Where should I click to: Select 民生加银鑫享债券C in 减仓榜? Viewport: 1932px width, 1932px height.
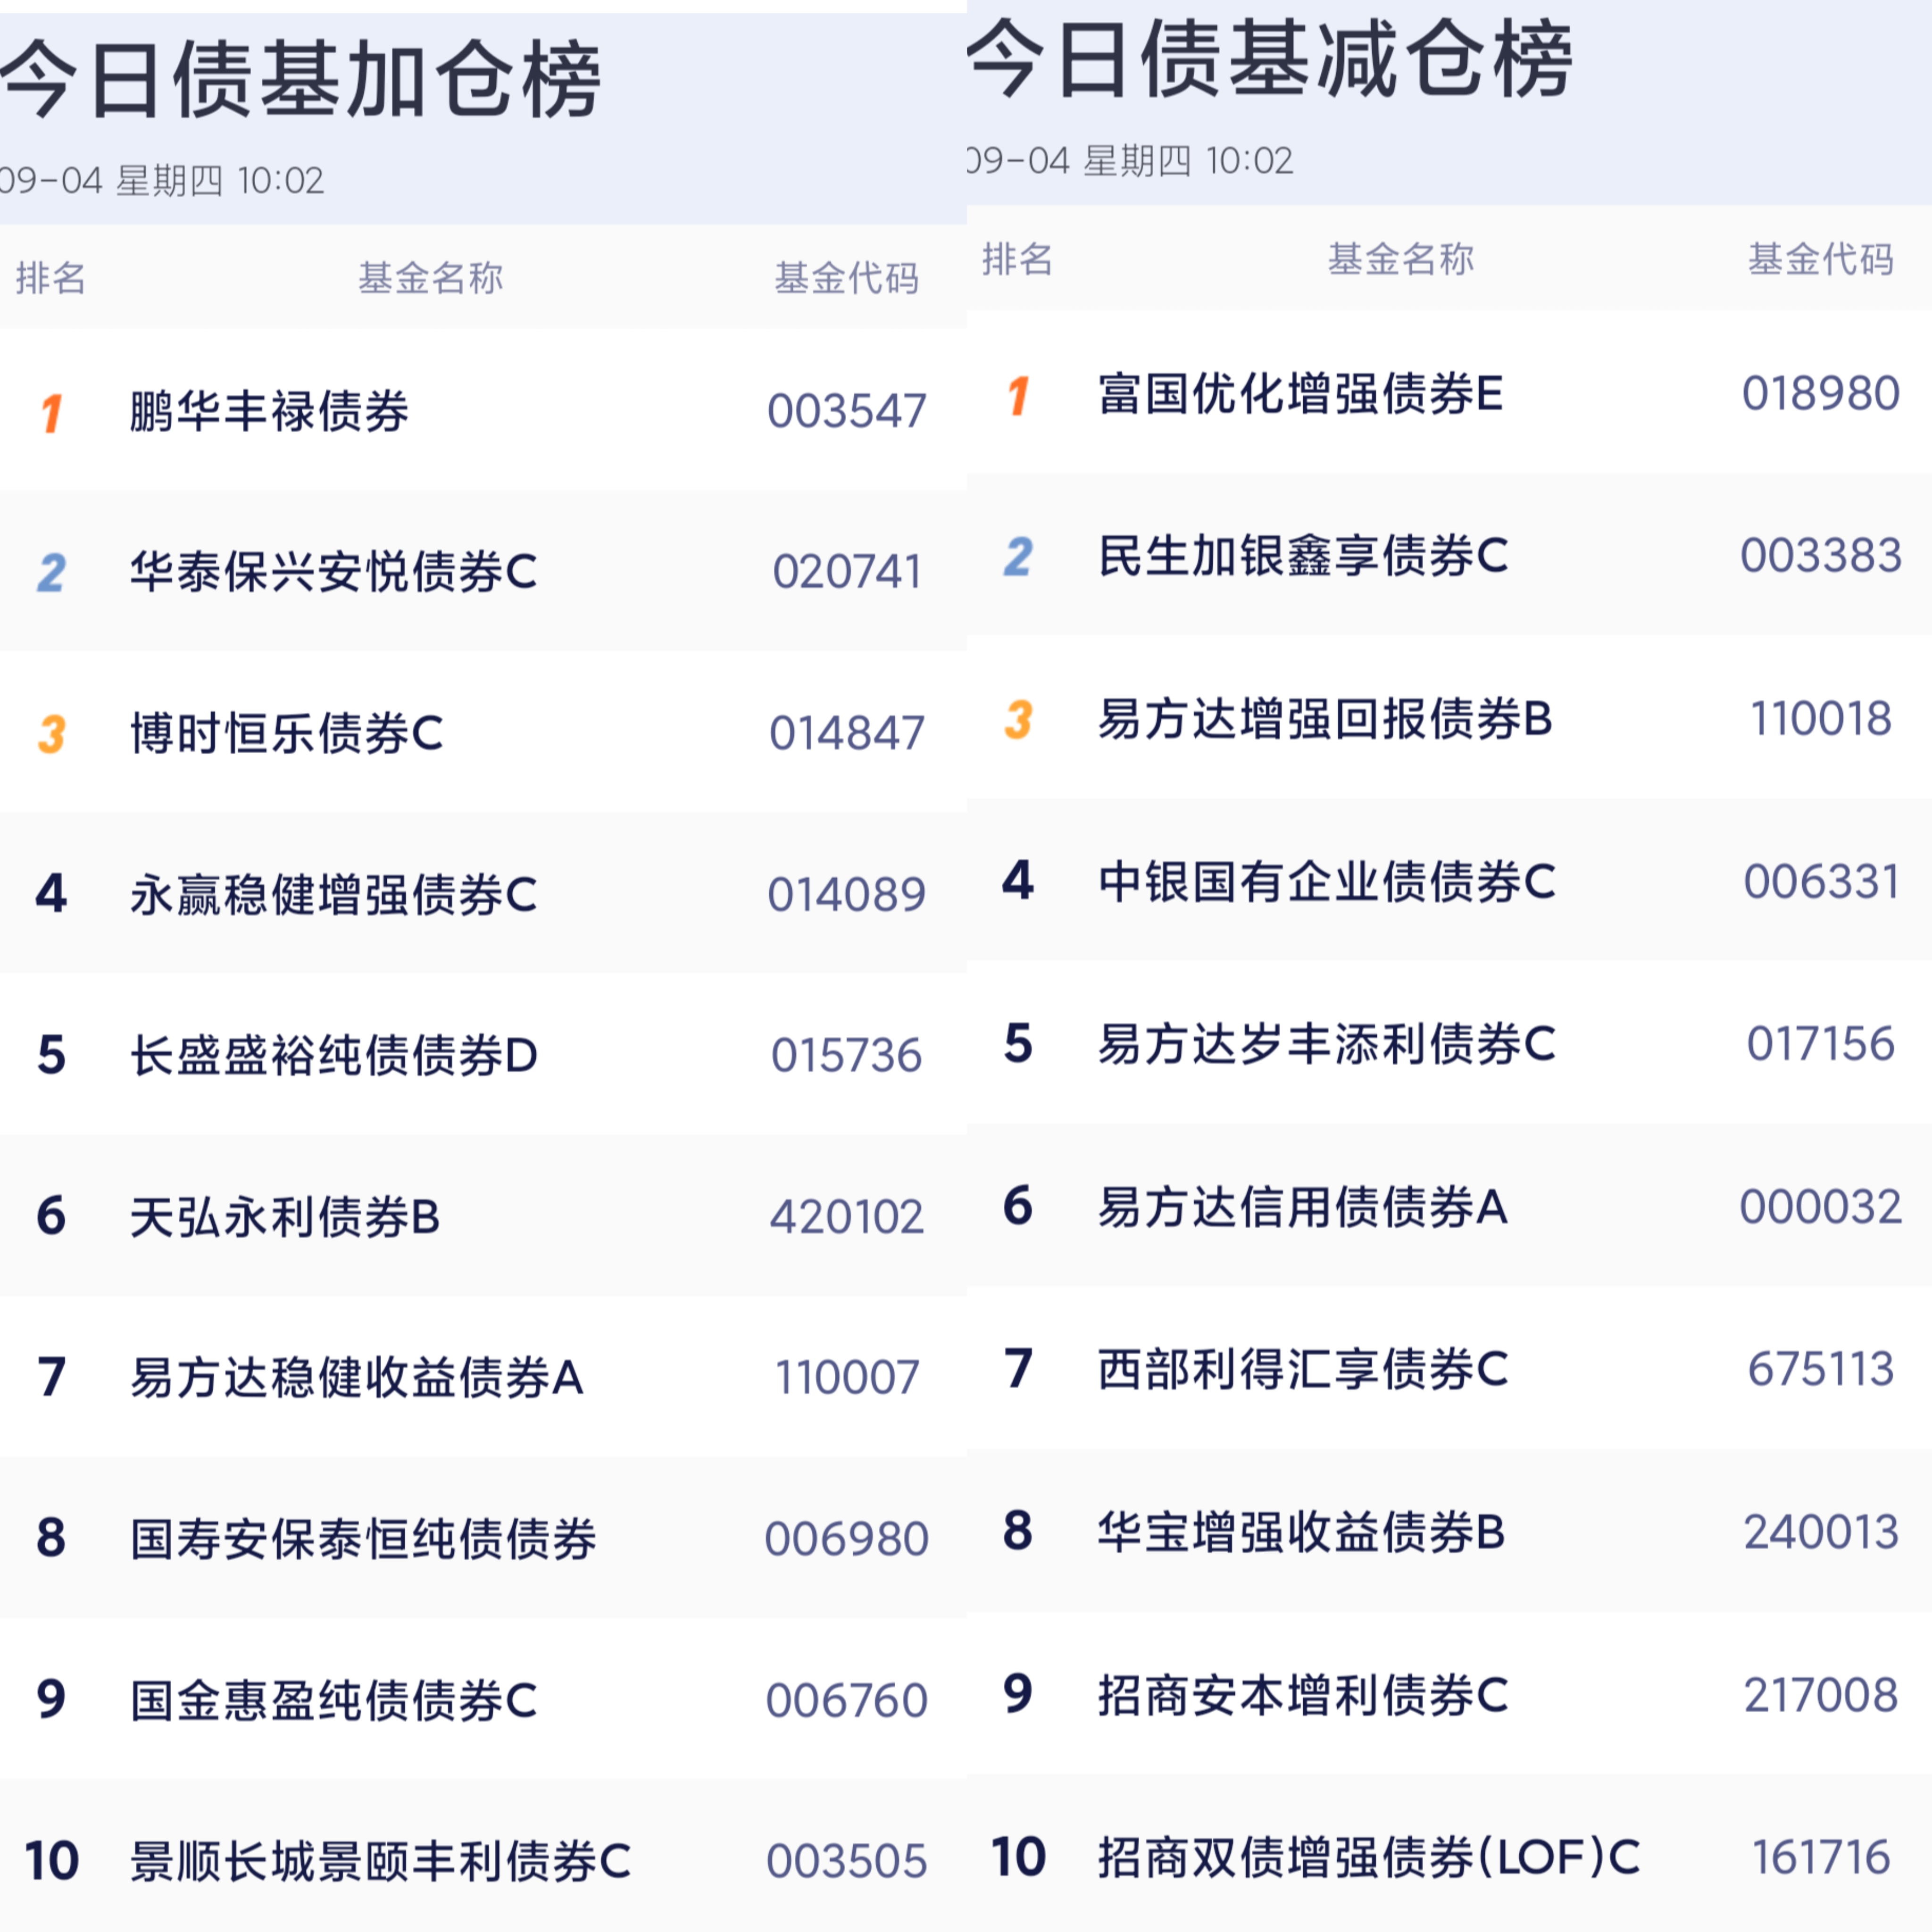(x=1303, y=555)
